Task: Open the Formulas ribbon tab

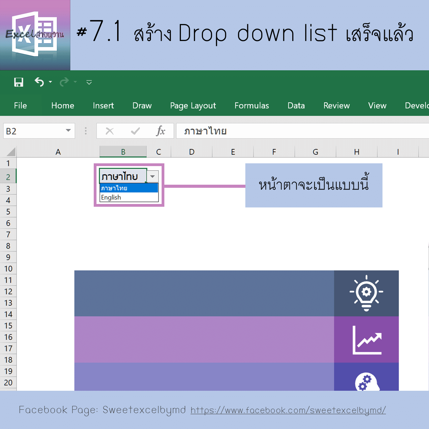Action: click(252, 106)
